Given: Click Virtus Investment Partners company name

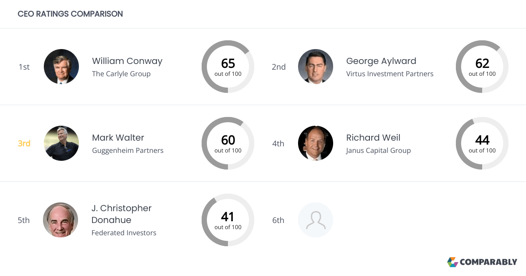Looking at the screenshot, I should coord(390,74).
